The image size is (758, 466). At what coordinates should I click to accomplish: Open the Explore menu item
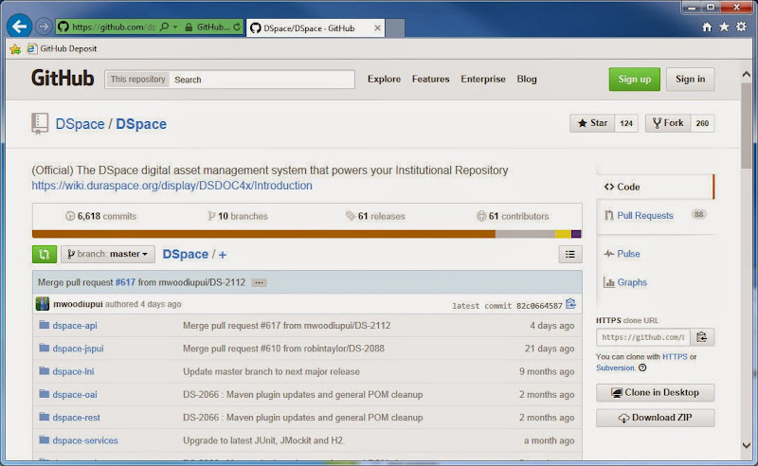click(384, 79)
